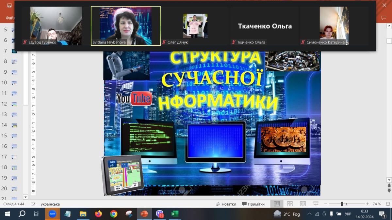Toggle the Нотатки notes pane

[x=226, y=204]
